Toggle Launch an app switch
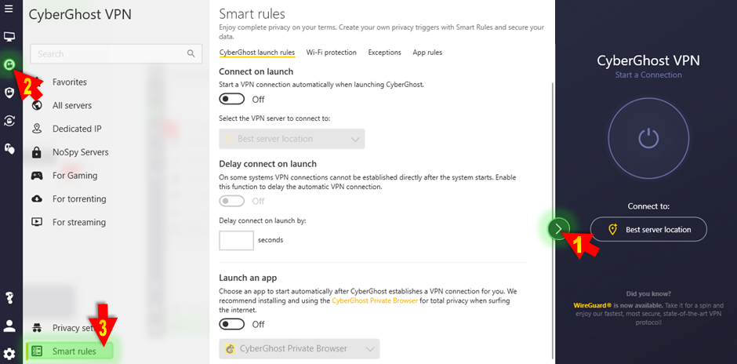This screenshot has height=364, width=737. (232, 324)
